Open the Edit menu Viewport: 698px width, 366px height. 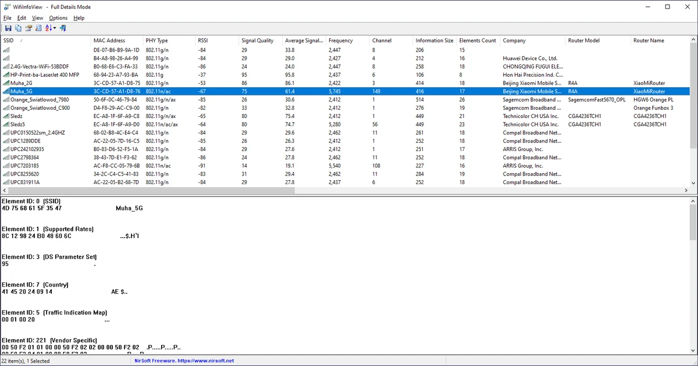(22, 18)
